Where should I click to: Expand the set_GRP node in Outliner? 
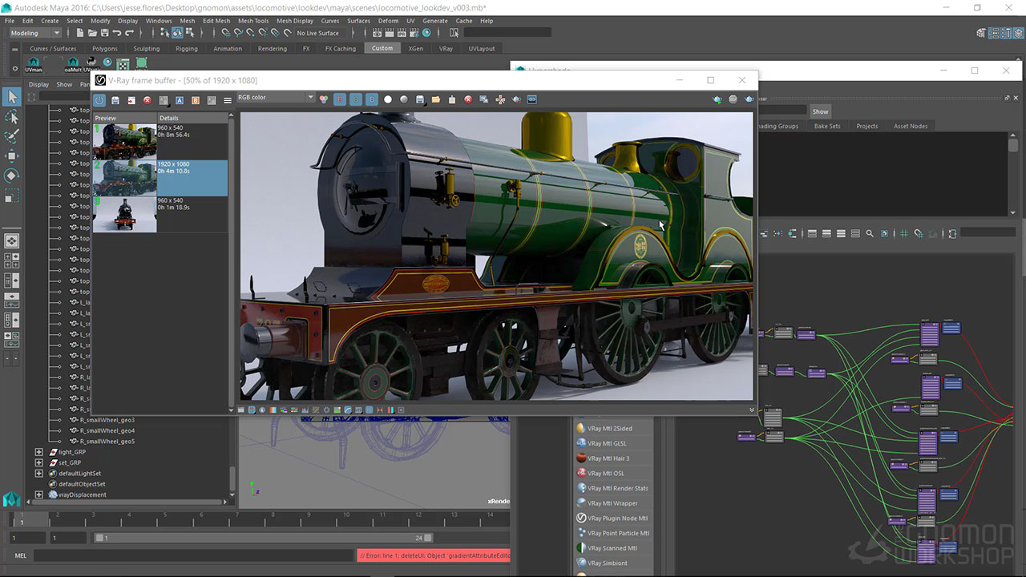pos(38,462)
